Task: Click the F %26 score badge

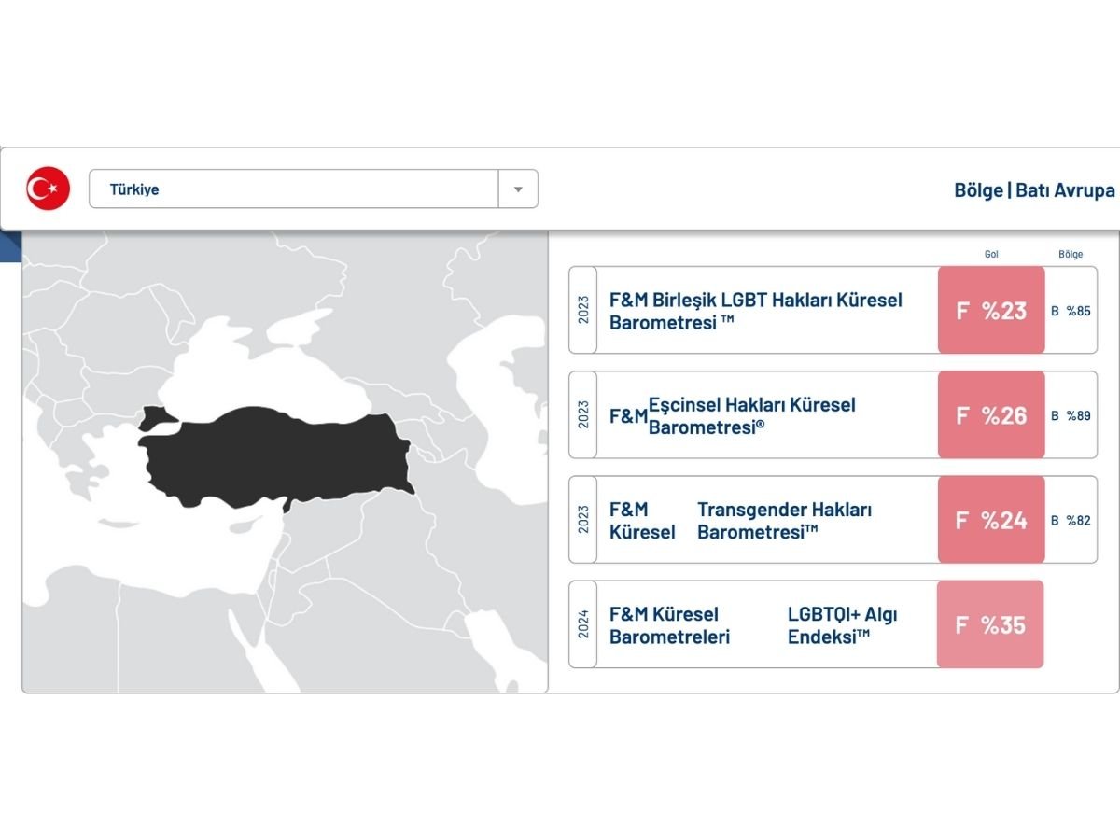Action: (991, 415)
